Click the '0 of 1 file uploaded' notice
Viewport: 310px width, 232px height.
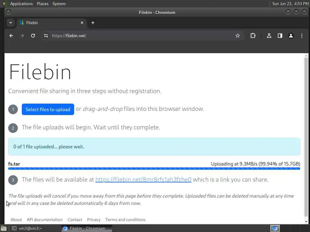tap(154, 147)
